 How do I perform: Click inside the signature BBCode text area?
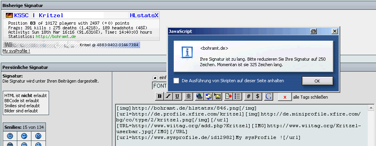(242, 125)
